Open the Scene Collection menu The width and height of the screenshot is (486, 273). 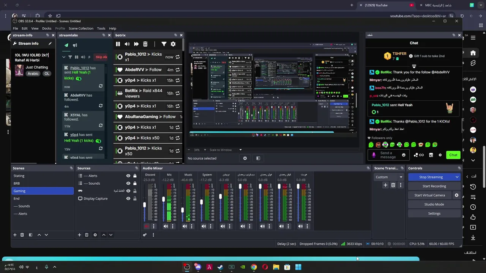(x=81, y=28)
